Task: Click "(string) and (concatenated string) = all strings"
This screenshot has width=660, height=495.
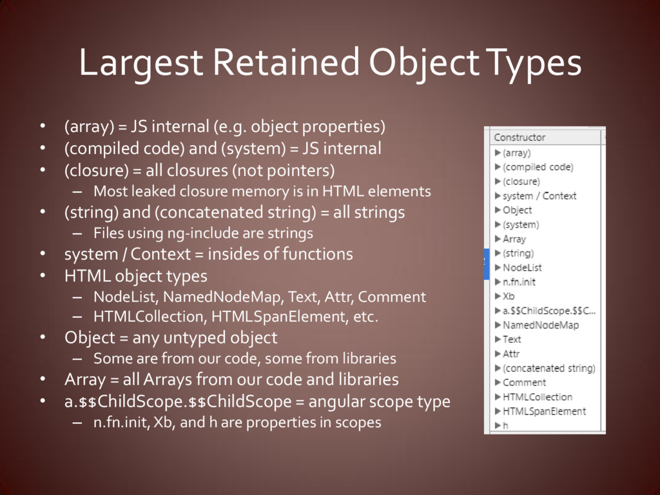Action: (235, 213)
